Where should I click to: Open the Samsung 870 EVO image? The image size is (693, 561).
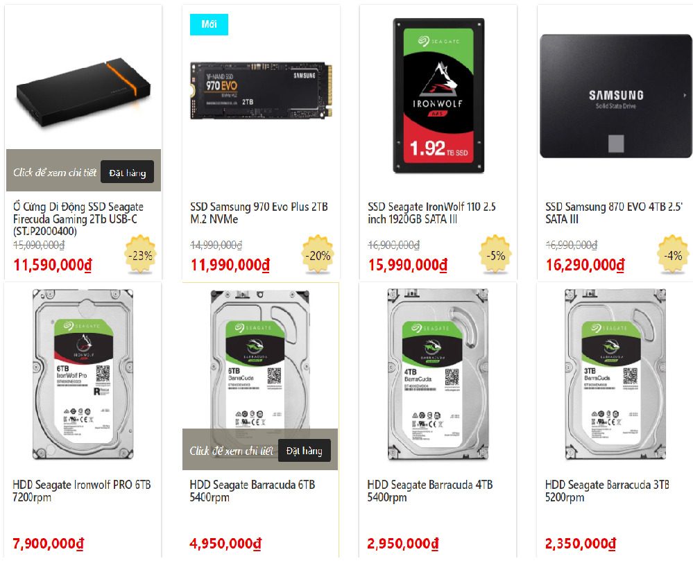pos(616,96)
